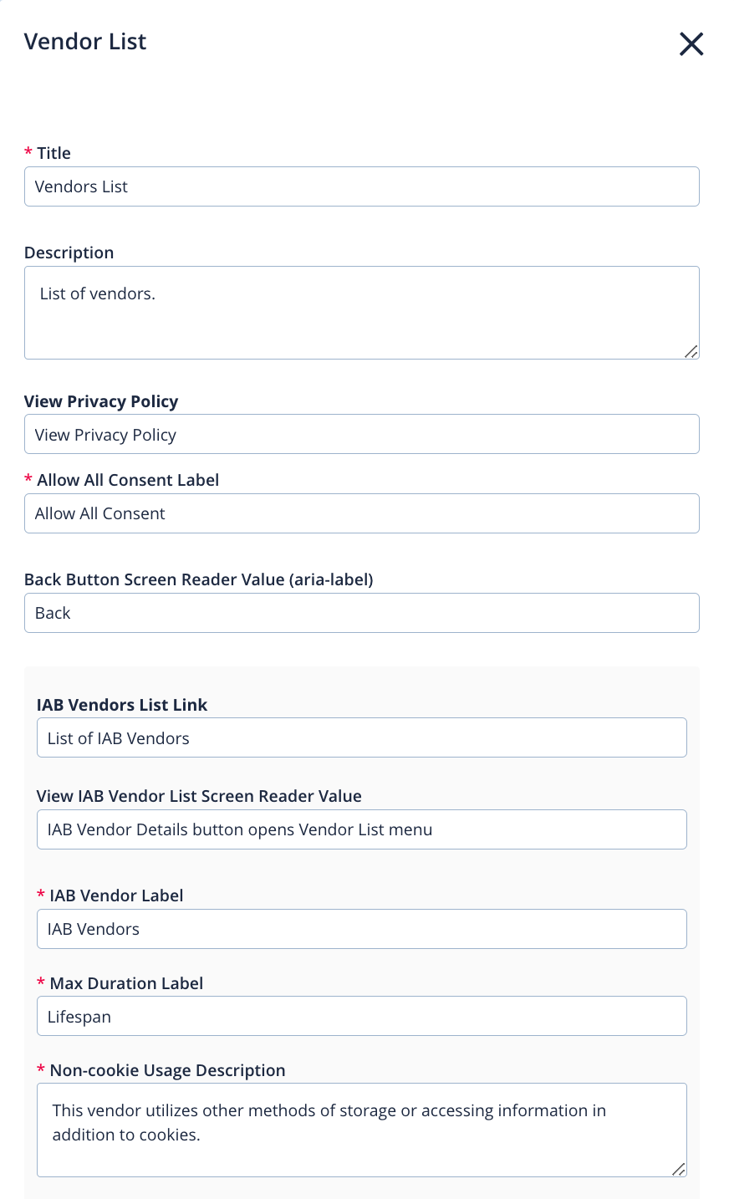Click the Non-cookie Usage Description resize handle
This screenshot has width=734, height=1199.
679,1170
